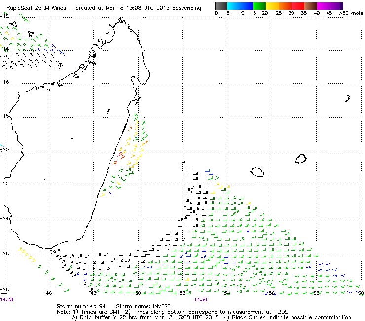The image size is (365, 321).
Task: Click the yellow 20-25 knots legend swatch
Action: coord(272,6)
